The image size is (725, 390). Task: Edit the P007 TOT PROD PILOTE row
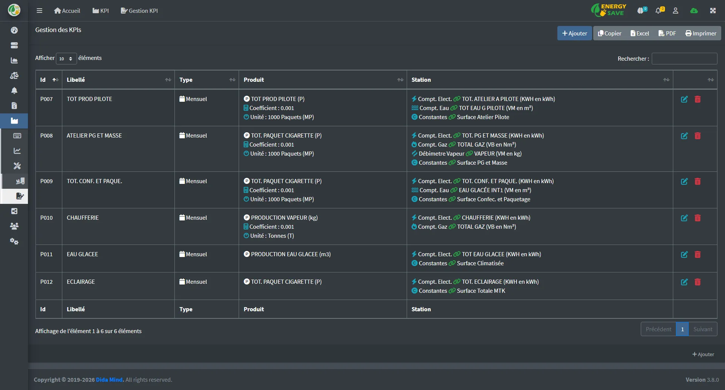click(684, 99)
